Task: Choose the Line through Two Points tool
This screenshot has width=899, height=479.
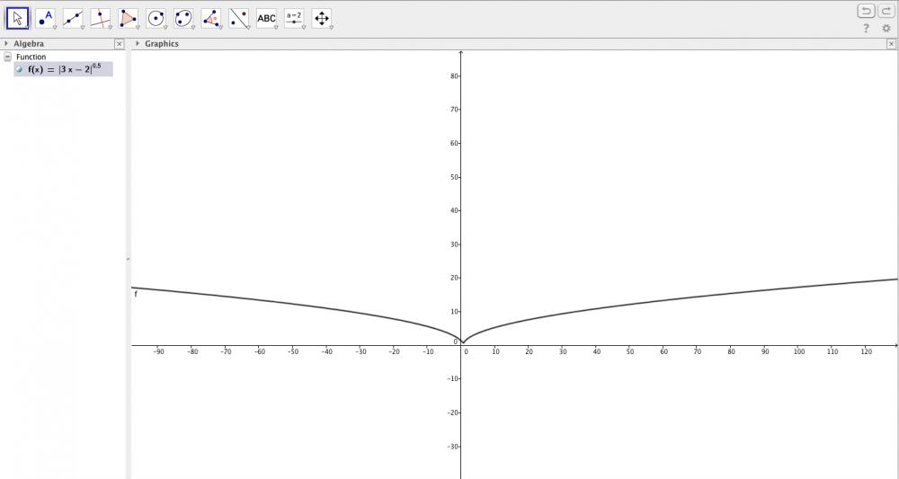Action: pos(73,18)
